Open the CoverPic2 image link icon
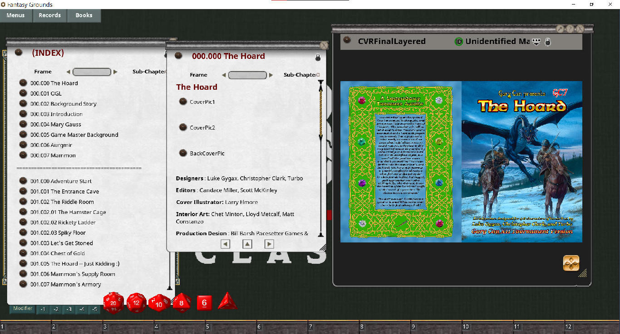This screenshot has width=620, height=334. pos(183,127)
